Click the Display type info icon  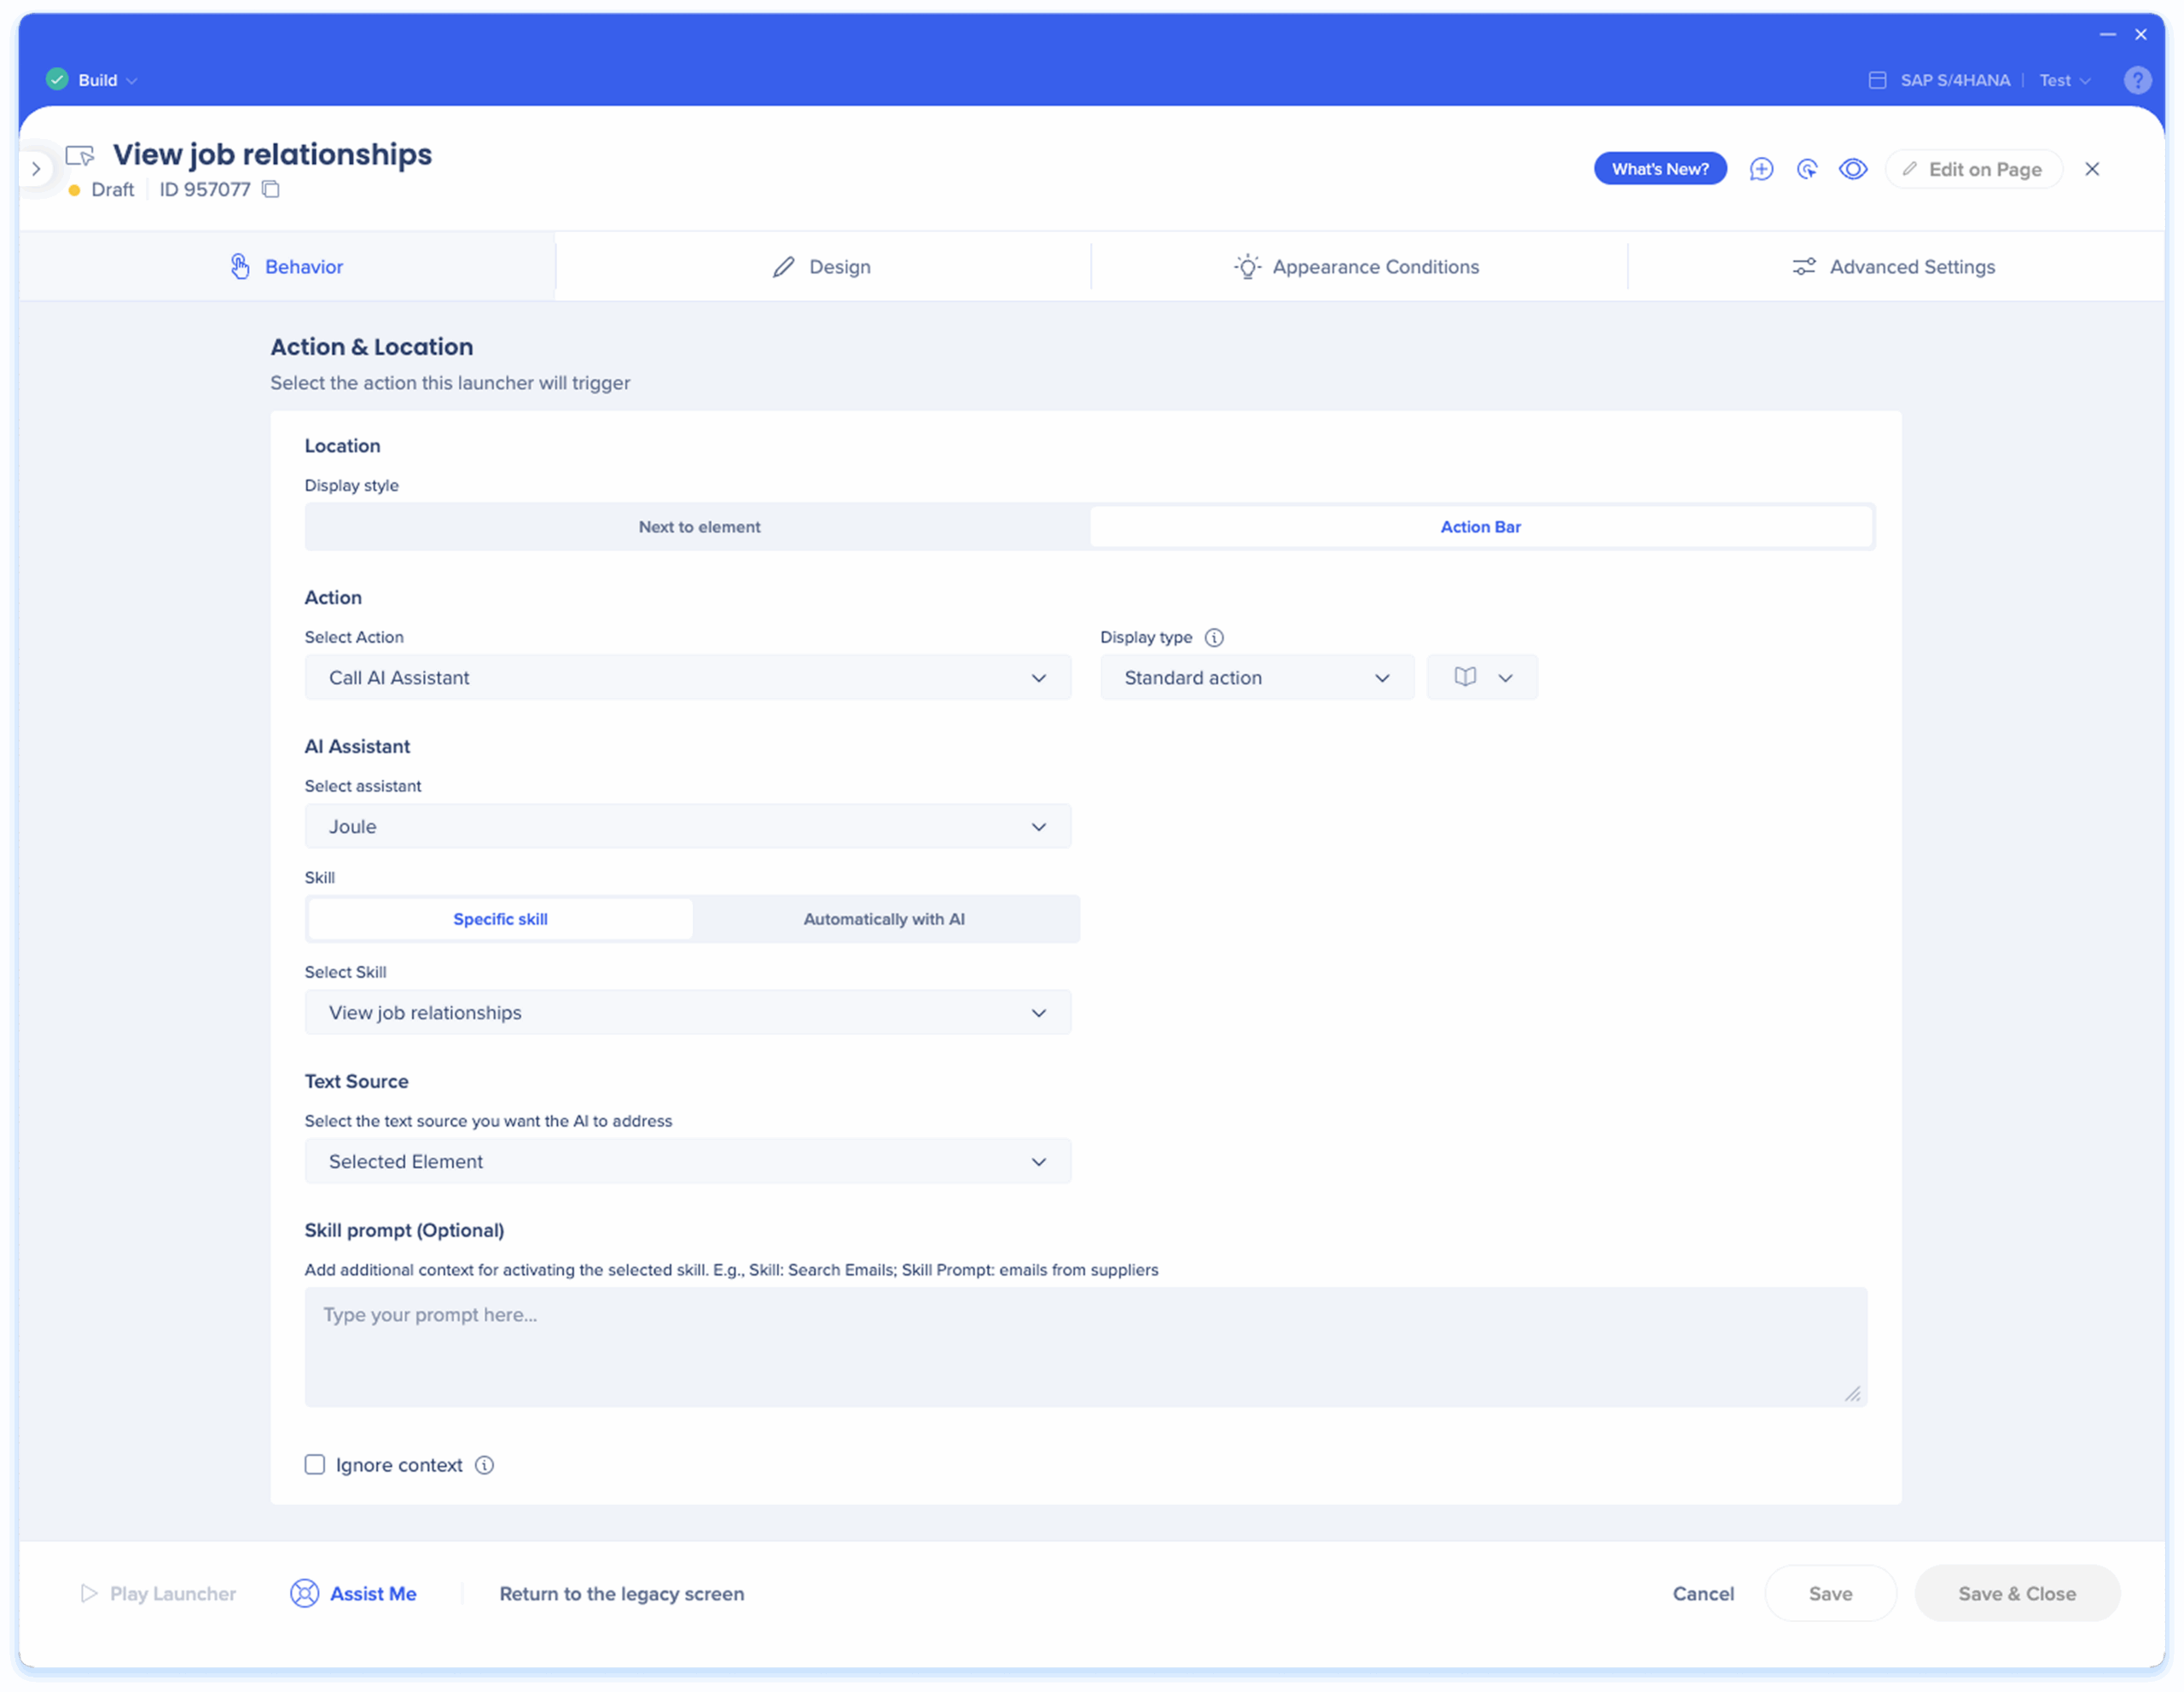coord(1214,637)
